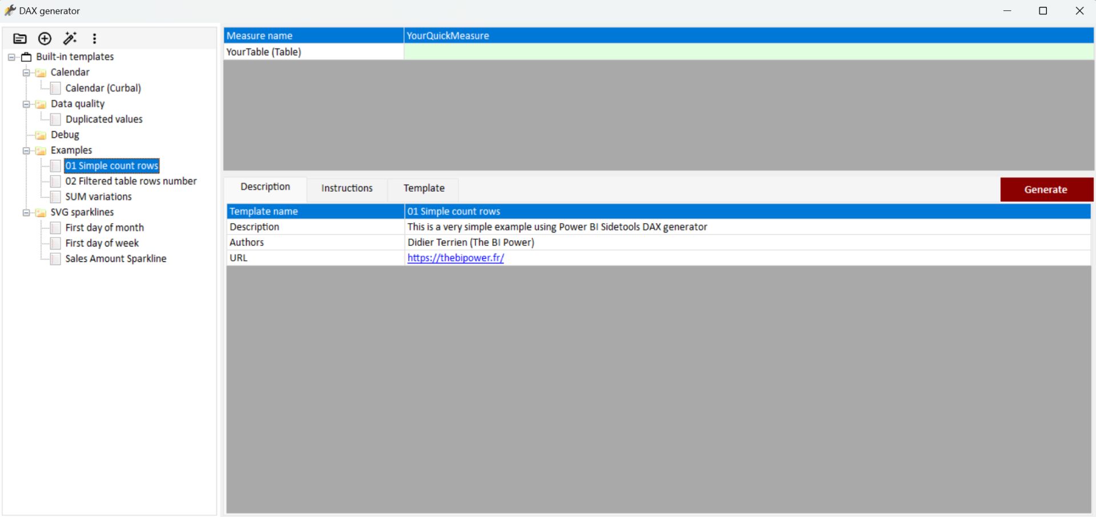Select the First day of week template
This screenshot has width=1096, height=517.
tap(102, 243)
